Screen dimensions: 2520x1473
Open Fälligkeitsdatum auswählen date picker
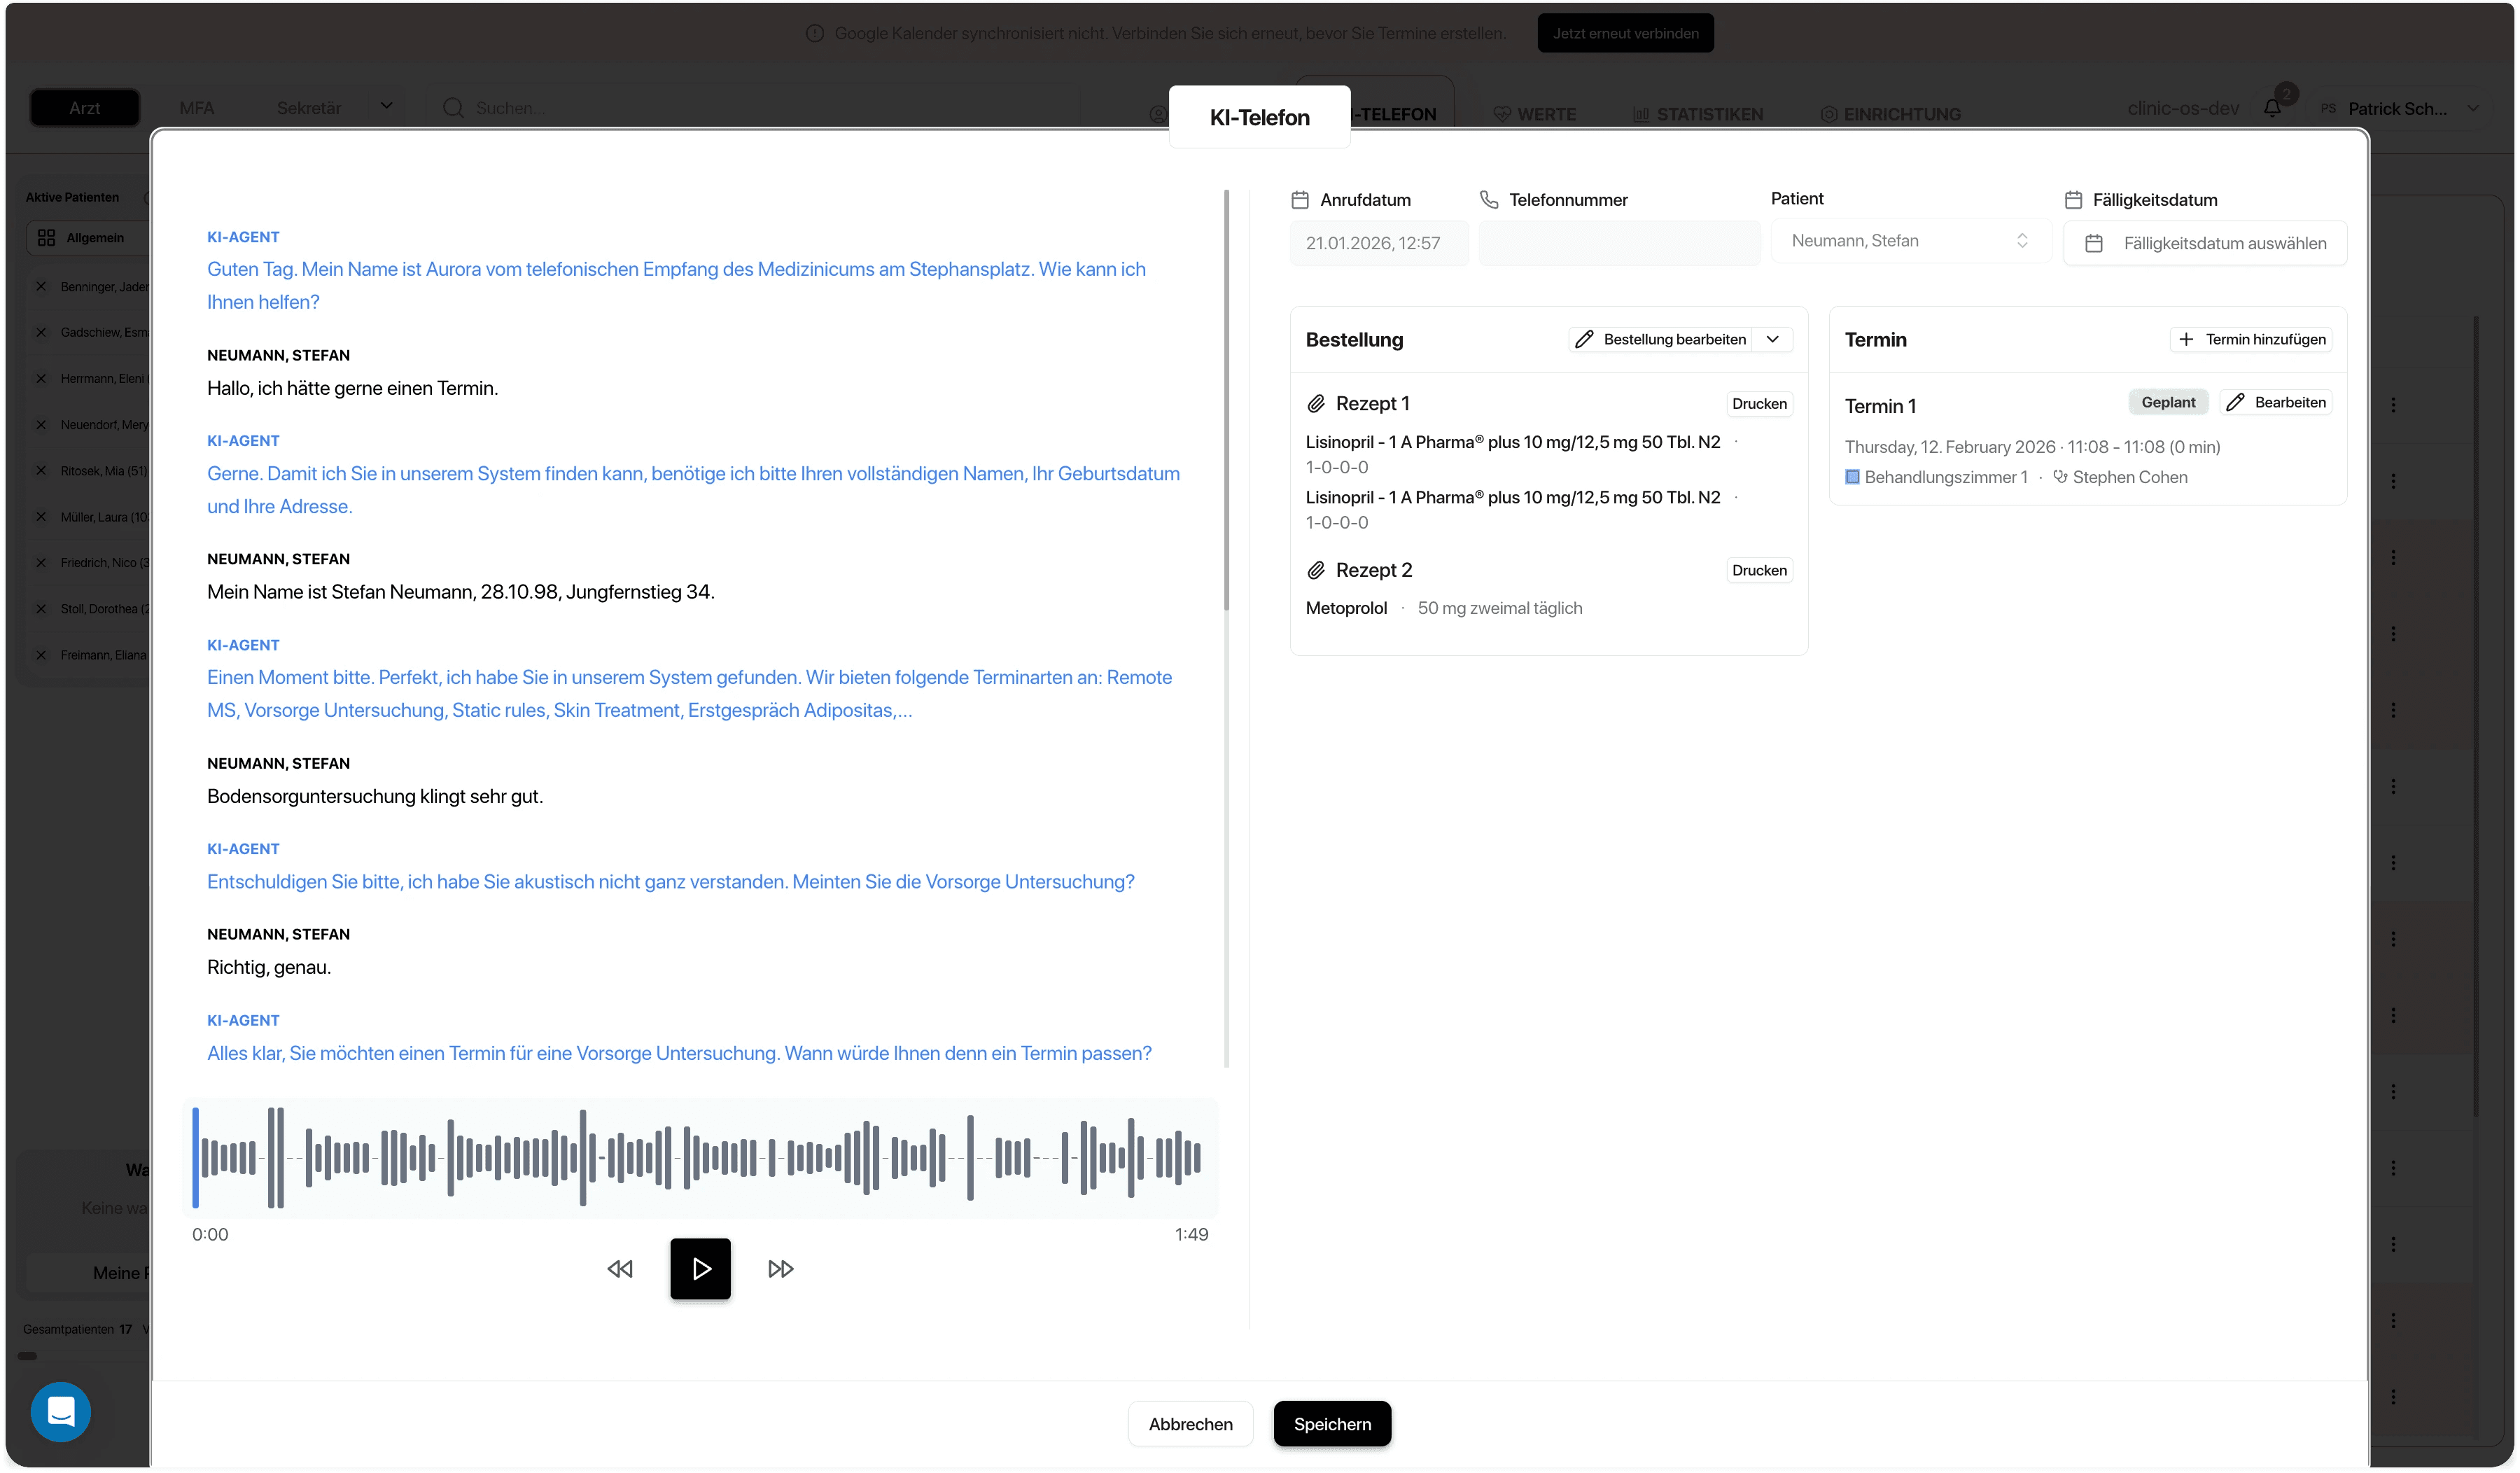[2204, 243]
